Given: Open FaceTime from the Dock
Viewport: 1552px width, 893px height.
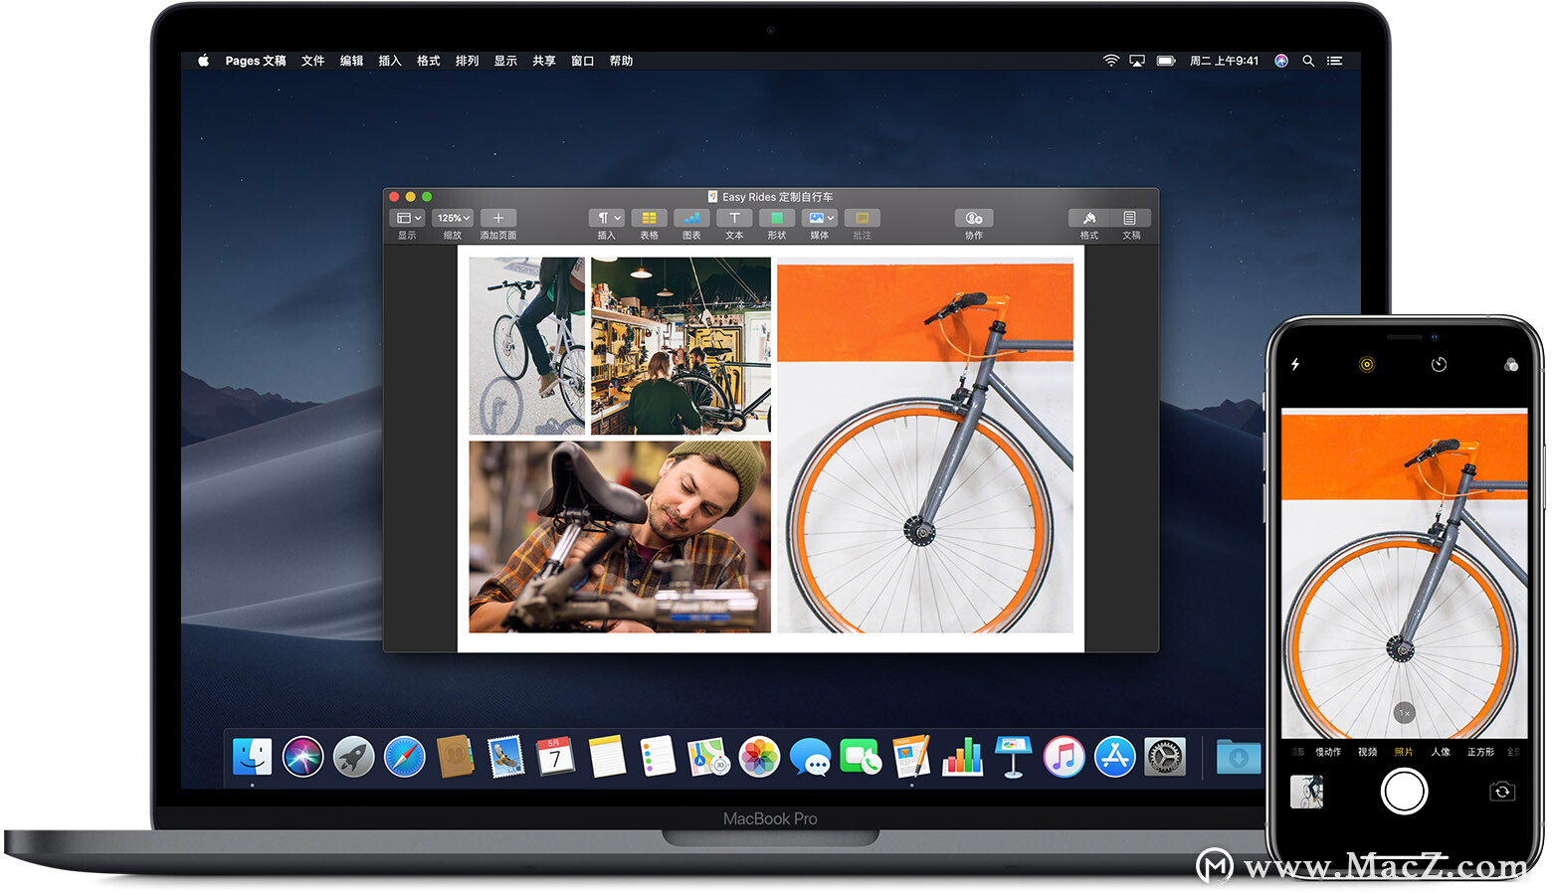Looking at the screenshot, I should click(861, 757).
